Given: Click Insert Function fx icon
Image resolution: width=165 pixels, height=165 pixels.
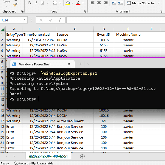Looking at the screenshot, I should point(60,20).
